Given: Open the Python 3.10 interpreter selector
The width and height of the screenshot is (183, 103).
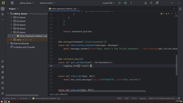Looking at the screenshot, I should tap(162, 98).
